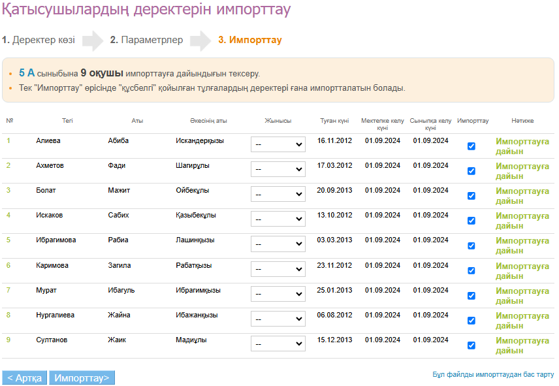Click the link to cancel file import
This screenshot has width=559, height=386.
tap(493, 375)
